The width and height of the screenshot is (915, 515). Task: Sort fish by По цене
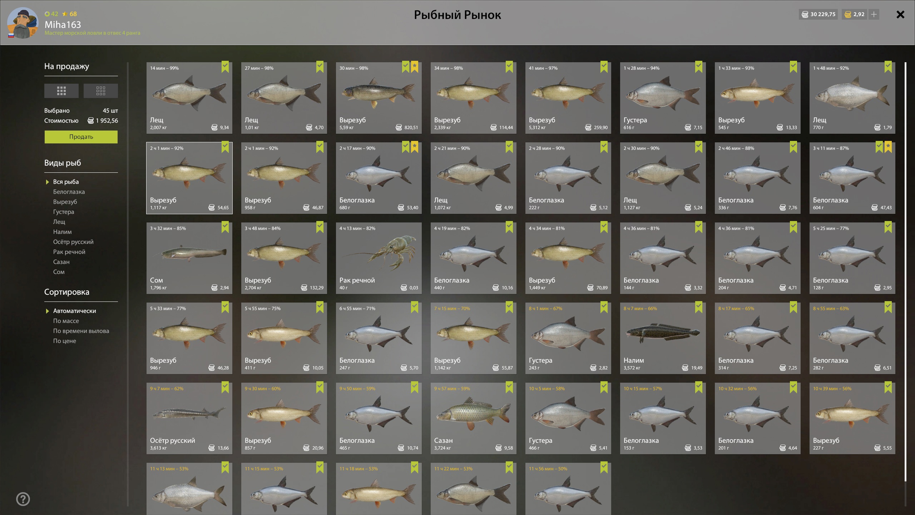tap(65, 341)
